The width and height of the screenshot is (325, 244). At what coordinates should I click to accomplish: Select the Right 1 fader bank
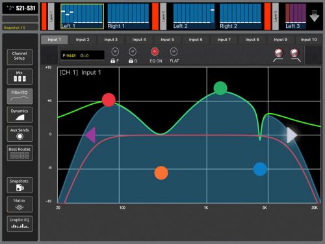click(x=128, y=16)
